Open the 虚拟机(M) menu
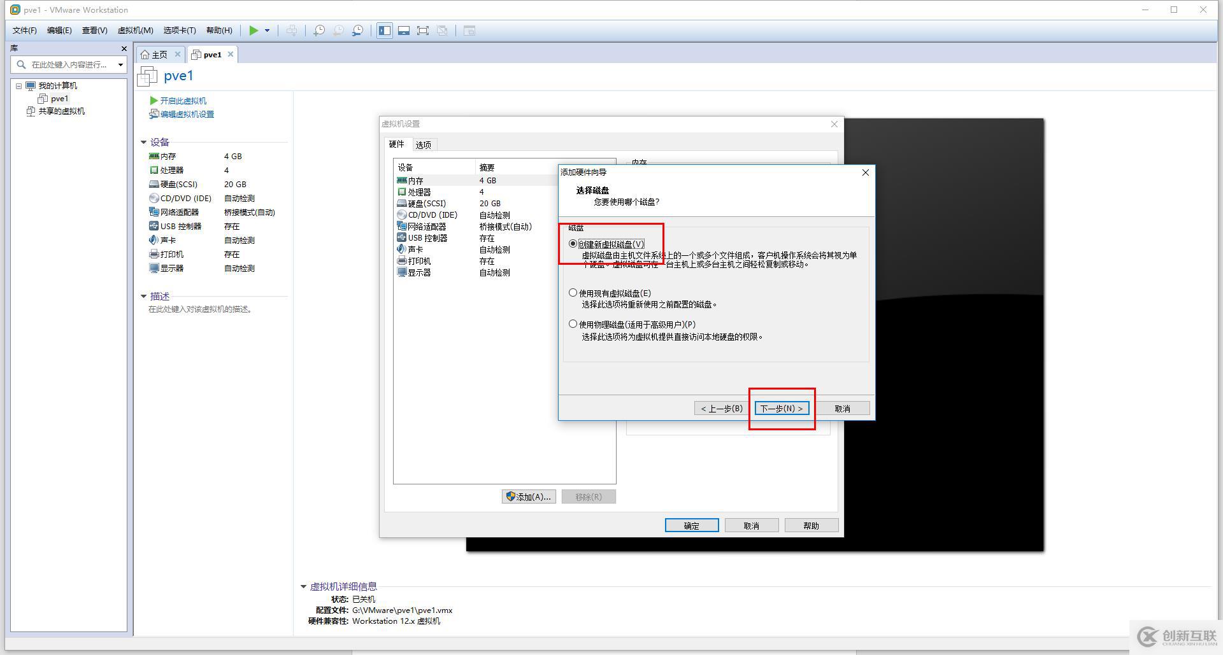The height and width of the screenshot is (655, 1223). point(135,31)
